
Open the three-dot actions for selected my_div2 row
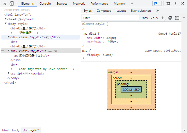click(x=3, y=51)
